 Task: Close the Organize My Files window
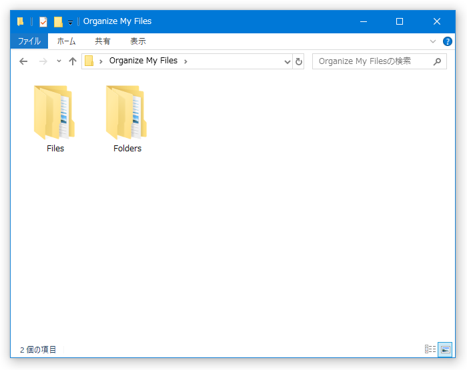(436, 21)
